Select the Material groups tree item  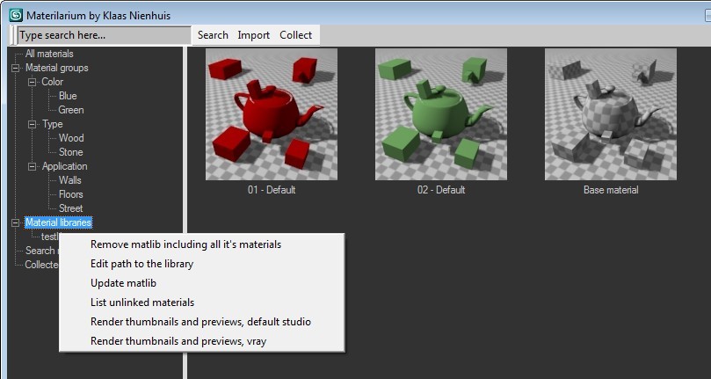click(56, 68)
